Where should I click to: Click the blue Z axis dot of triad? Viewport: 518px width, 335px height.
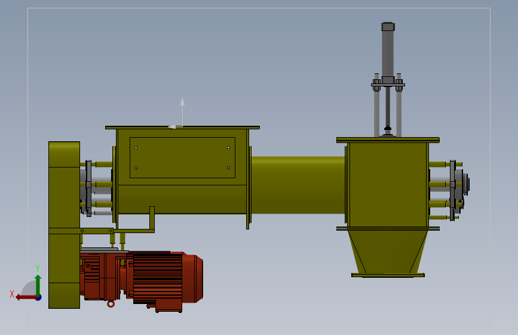point(39,297)
